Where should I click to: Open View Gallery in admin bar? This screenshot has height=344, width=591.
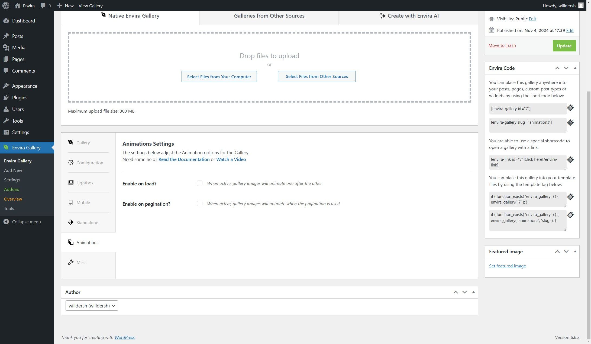coord(91,5)
